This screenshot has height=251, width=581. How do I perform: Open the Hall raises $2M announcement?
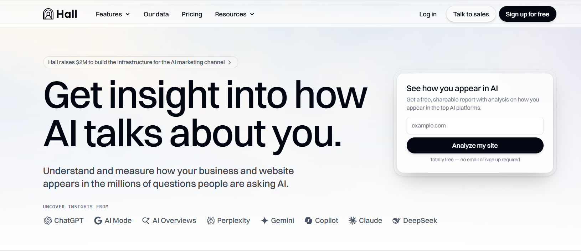tap(137, 62)
